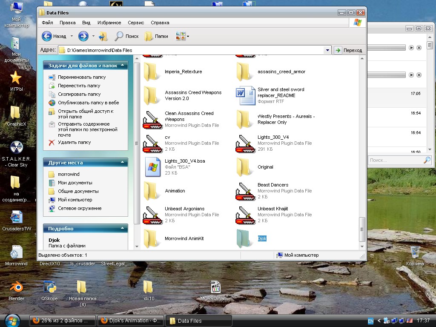The image size is (436, 327).
Task: Select the Beast Dancers plugin icon
Action: pos(245,192)
